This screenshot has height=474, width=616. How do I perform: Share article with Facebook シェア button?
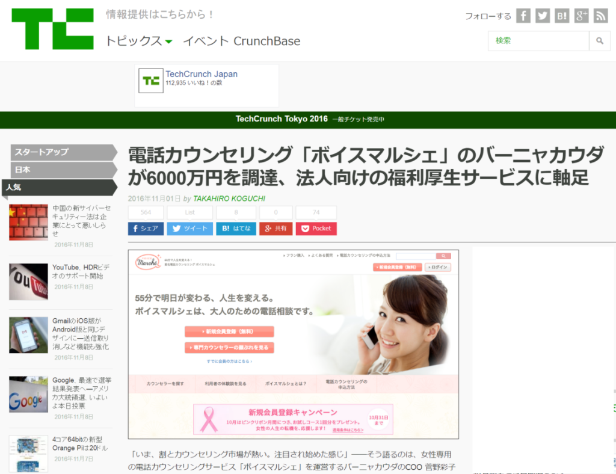146,229
